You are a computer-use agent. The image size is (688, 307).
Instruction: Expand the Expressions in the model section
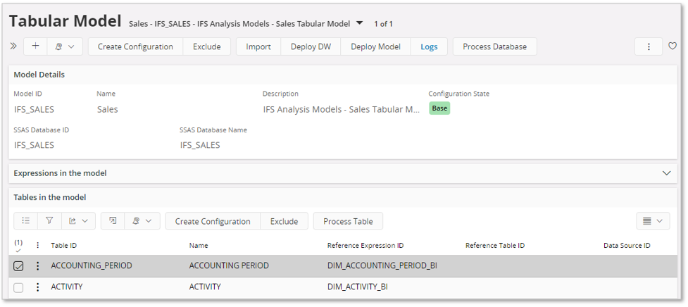(666, 173)
